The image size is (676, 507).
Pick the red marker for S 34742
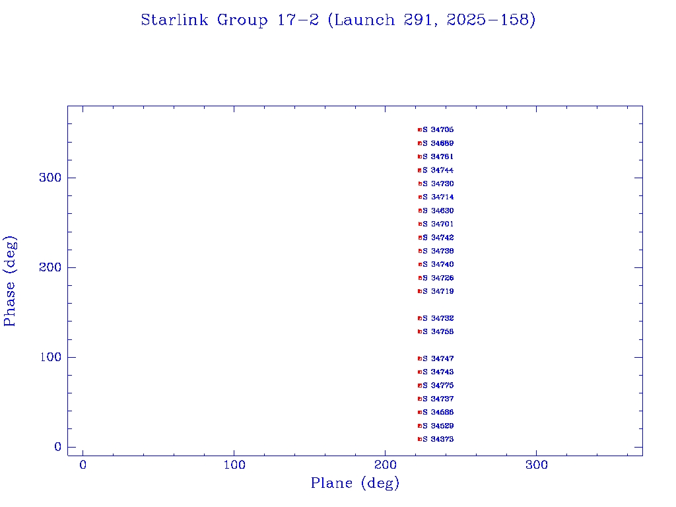coord(419,238)
